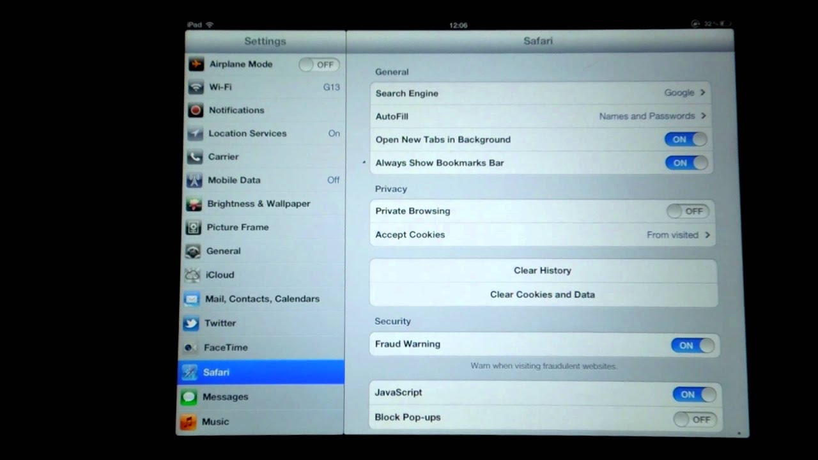Open Picture Frame settings

pyautogui.click(x=263, y=227)
